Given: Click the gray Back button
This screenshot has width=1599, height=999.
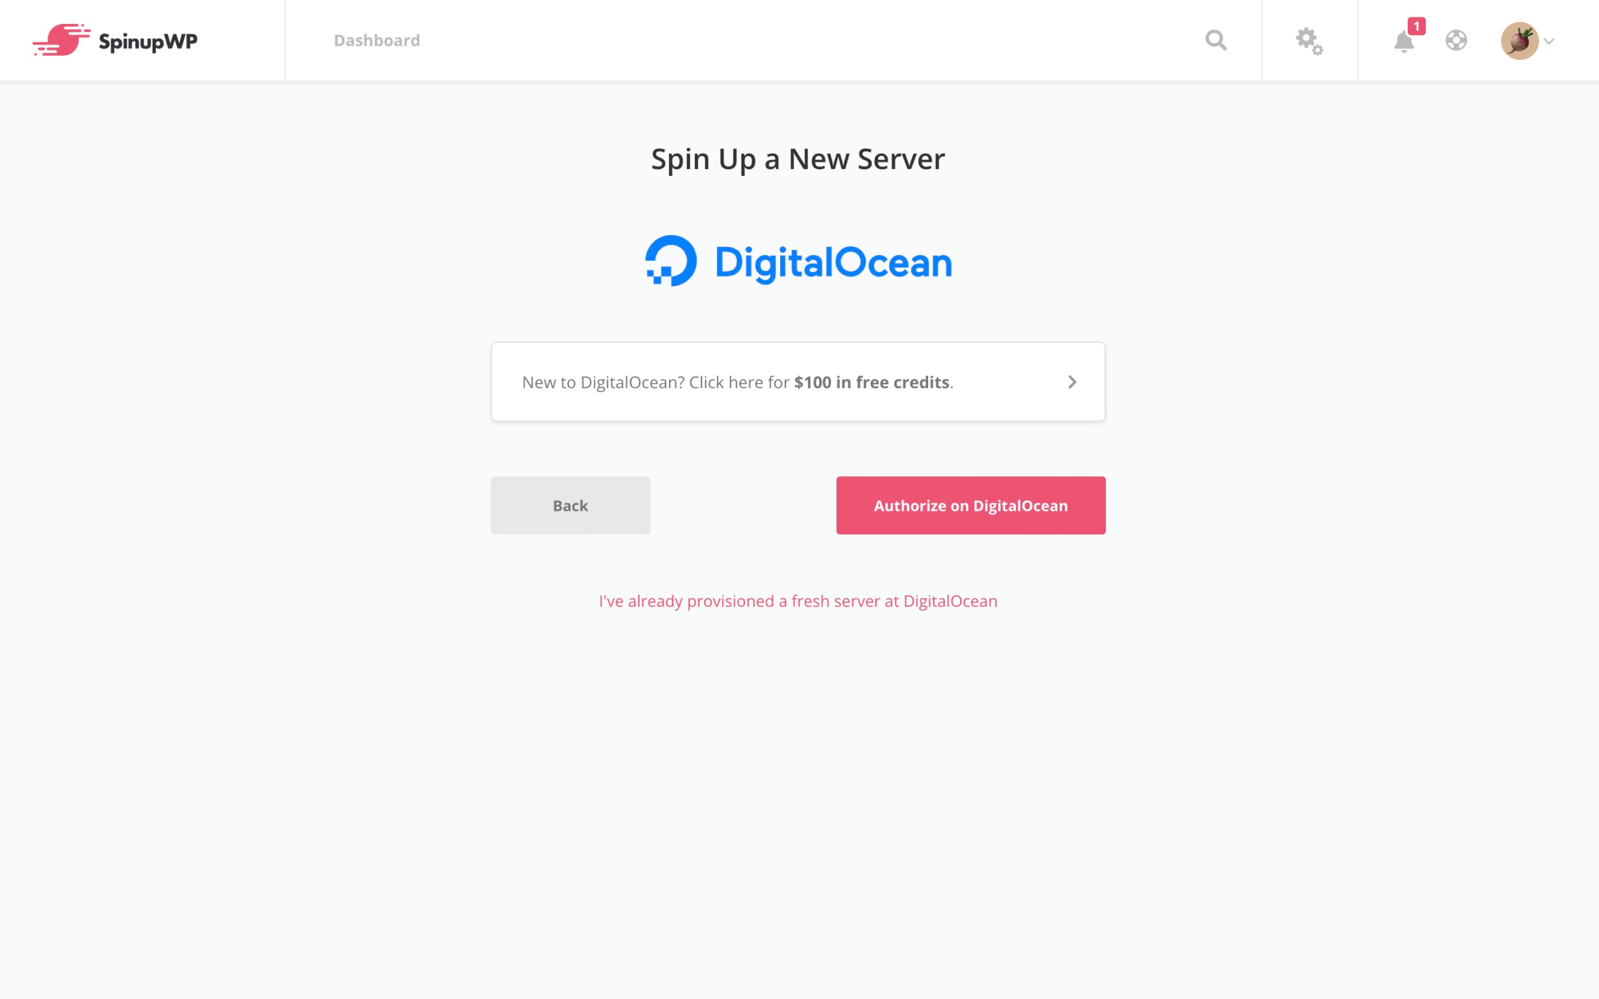Looking at the screenshot, I should pyautogui.click(x=570, y=505).
